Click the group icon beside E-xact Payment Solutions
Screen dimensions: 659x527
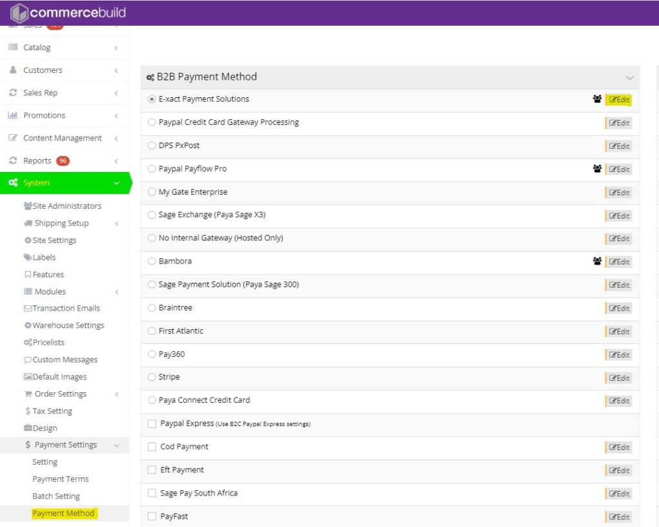tap(597, 99)
